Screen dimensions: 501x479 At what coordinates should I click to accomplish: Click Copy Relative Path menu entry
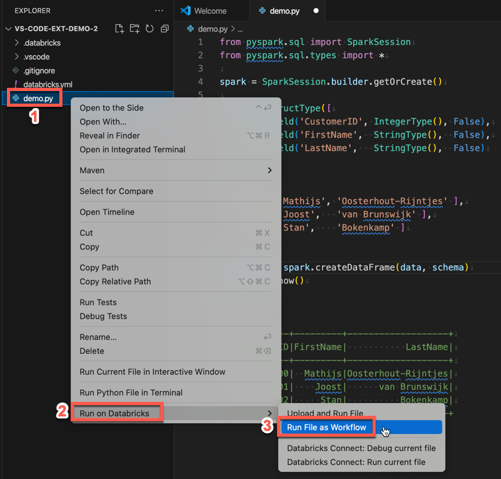115,282
